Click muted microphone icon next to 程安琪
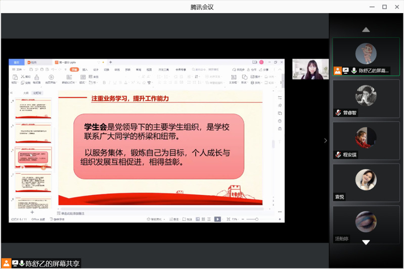Viewport: 404px width, 269px height. point(338,155)
